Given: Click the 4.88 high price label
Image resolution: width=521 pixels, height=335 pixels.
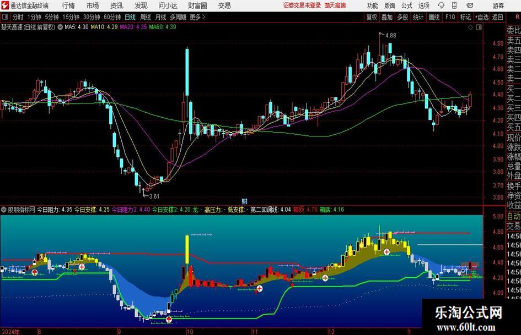Looking at the screenshot, I should point(390,35).
